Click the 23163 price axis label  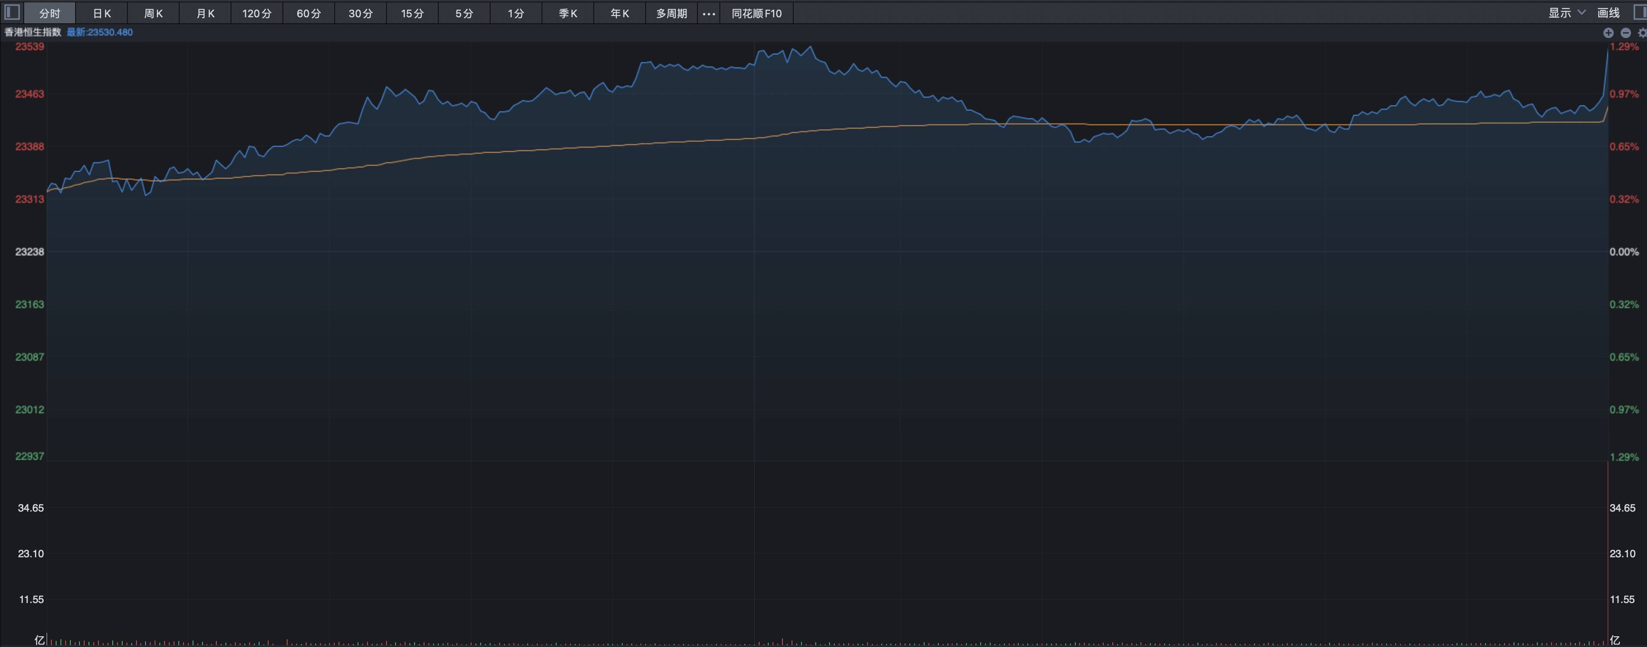(x=30, y=304)
